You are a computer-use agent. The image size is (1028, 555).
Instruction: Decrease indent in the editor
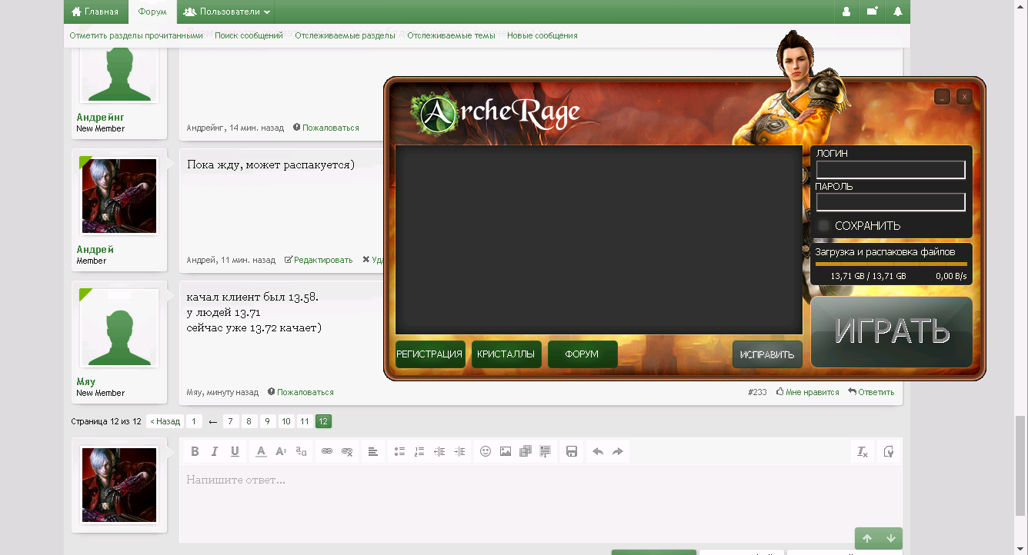pos(439,451)
